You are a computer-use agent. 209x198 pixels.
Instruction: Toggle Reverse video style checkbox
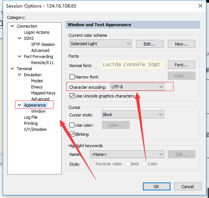tap(92, 164)
